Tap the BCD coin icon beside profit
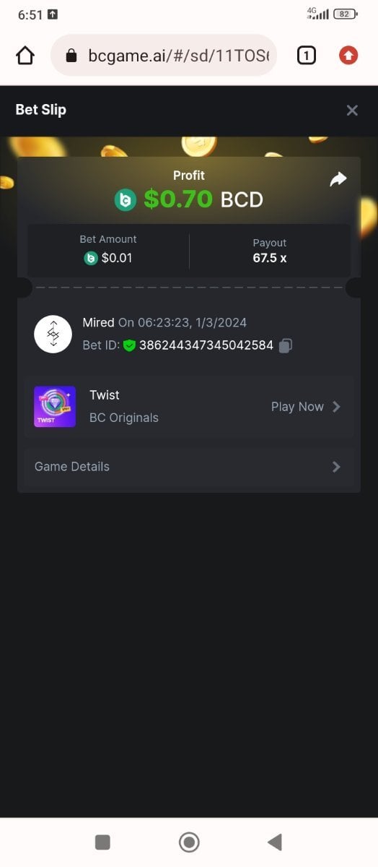Screen dimensions: 378x867 [126, 199]
